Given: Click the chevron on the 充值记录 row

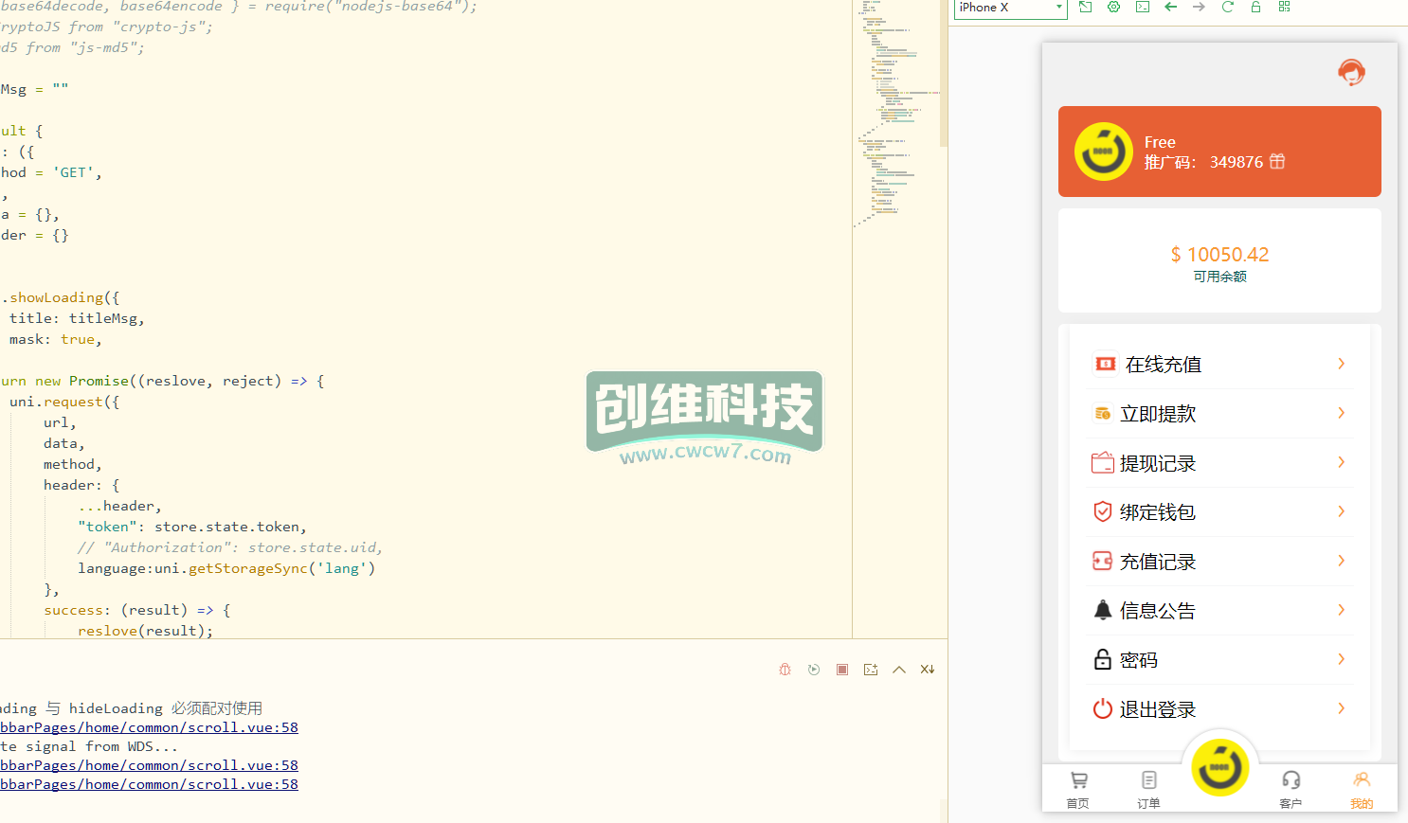Looking at the screenshot, I should point(1342,561).
